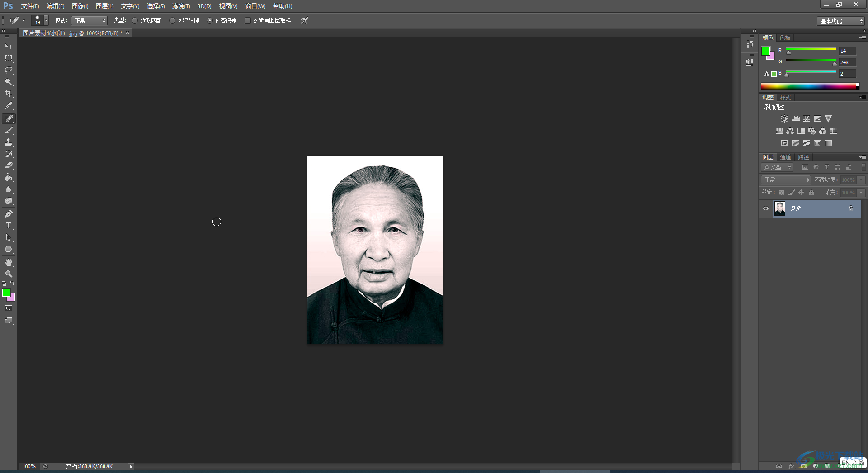This screenshot has width=868, height=473.
Task: Select the Lasso tool
Action: (9, 70)
